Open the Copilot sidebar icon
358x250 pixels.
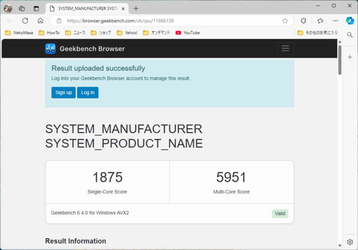350,21
